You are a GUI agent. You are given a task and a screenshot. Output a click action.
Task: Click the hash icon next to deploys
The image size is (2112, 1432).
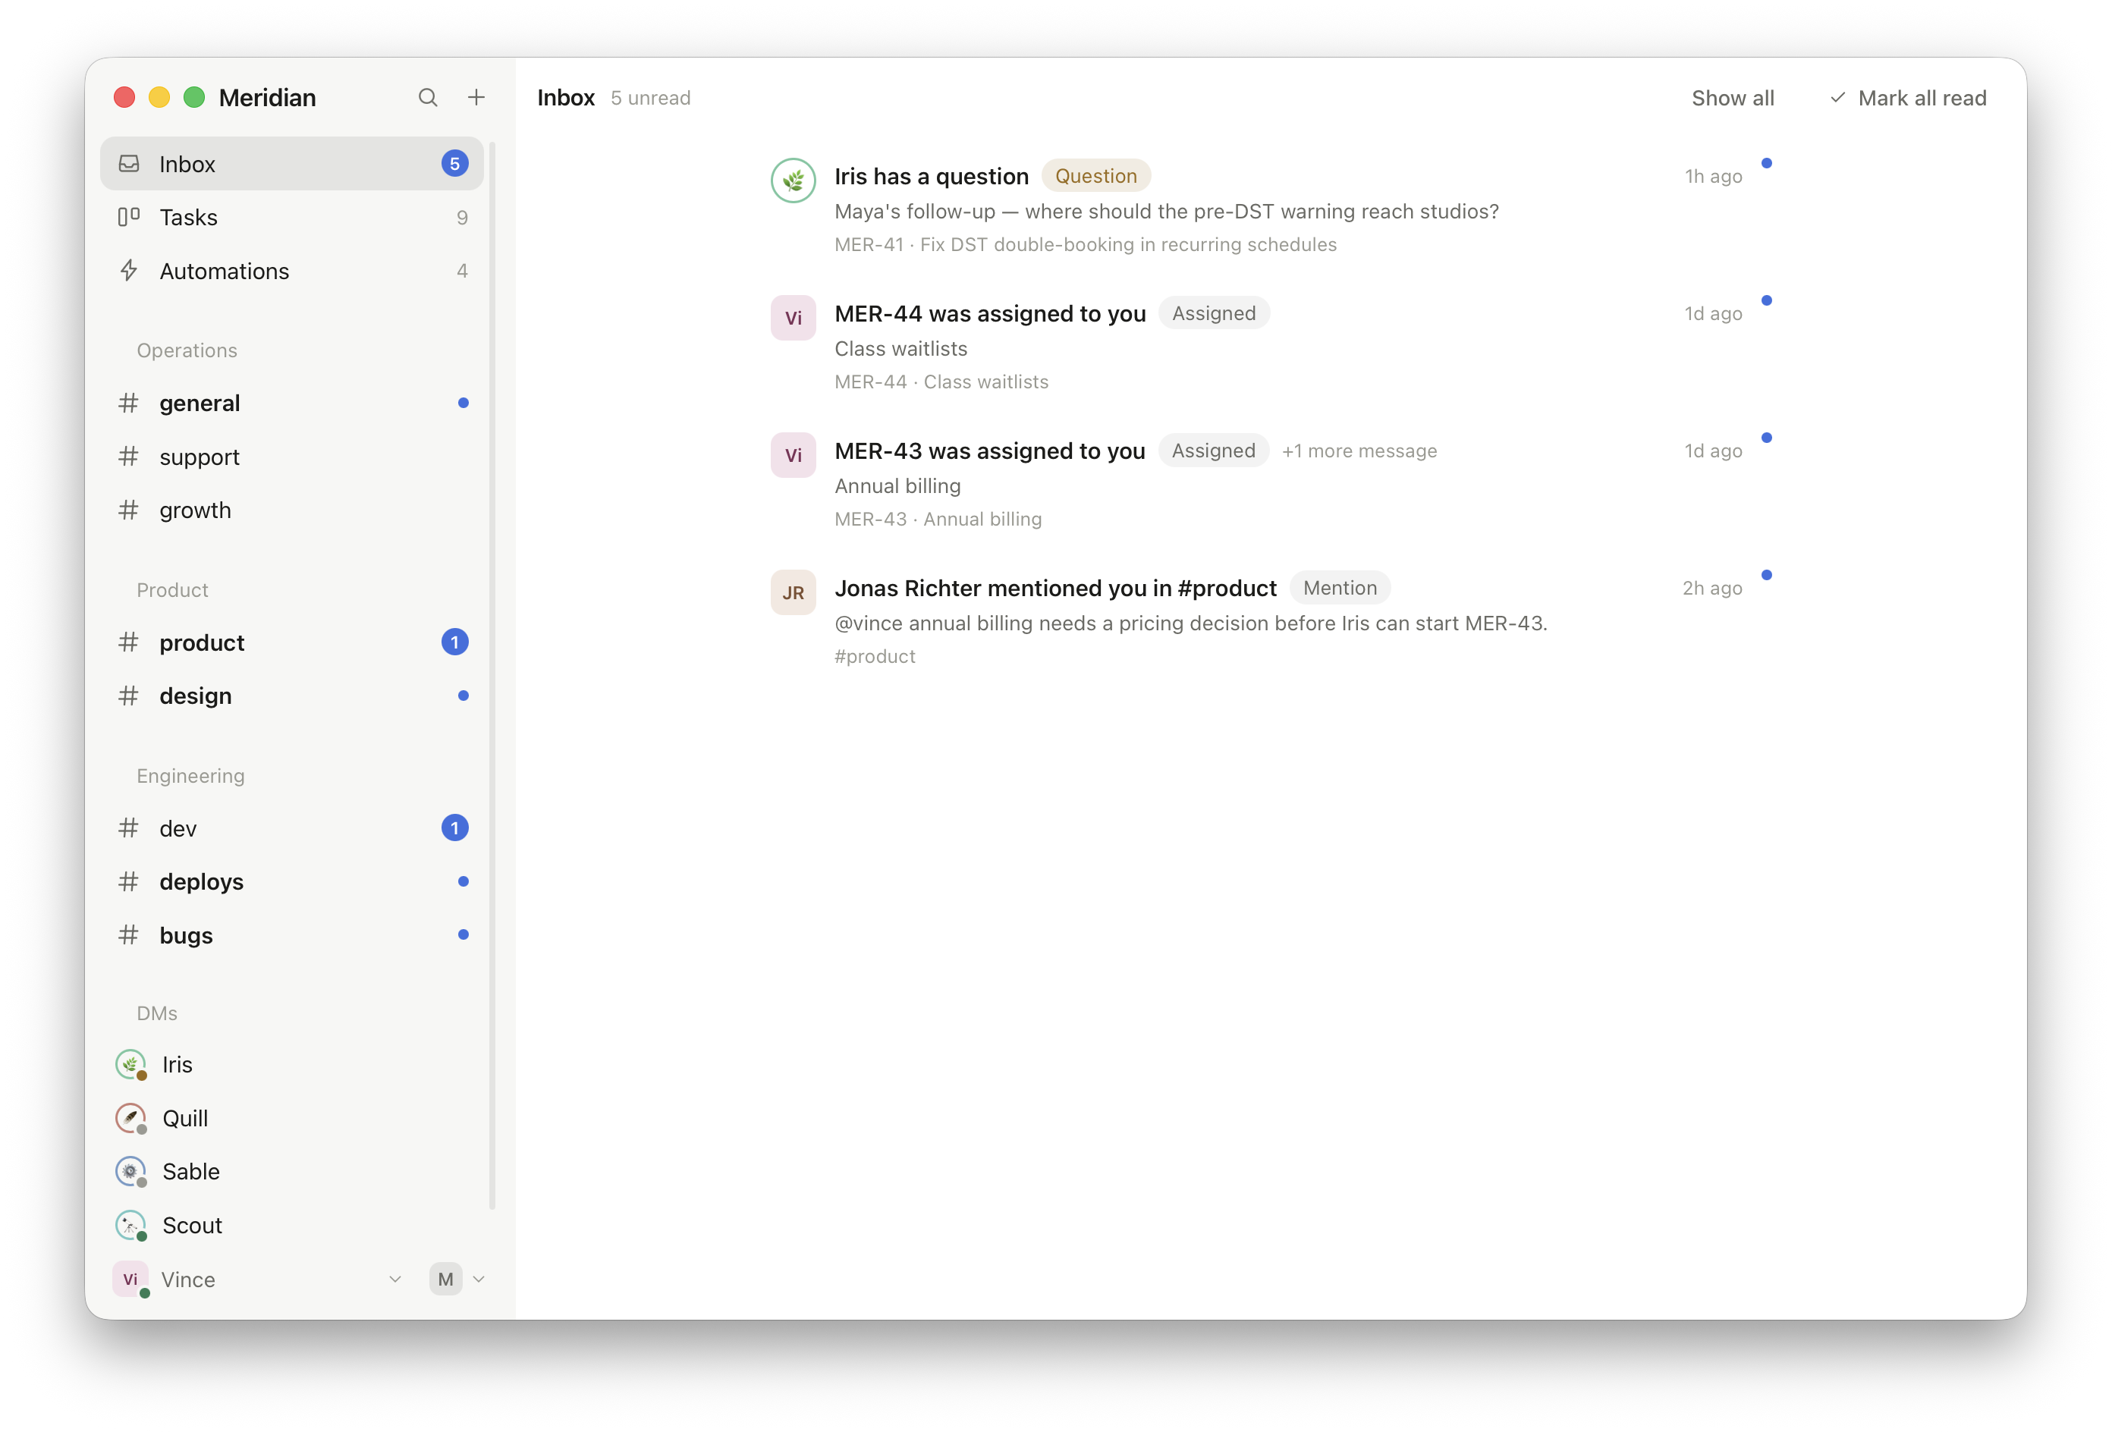click(129, 881)
